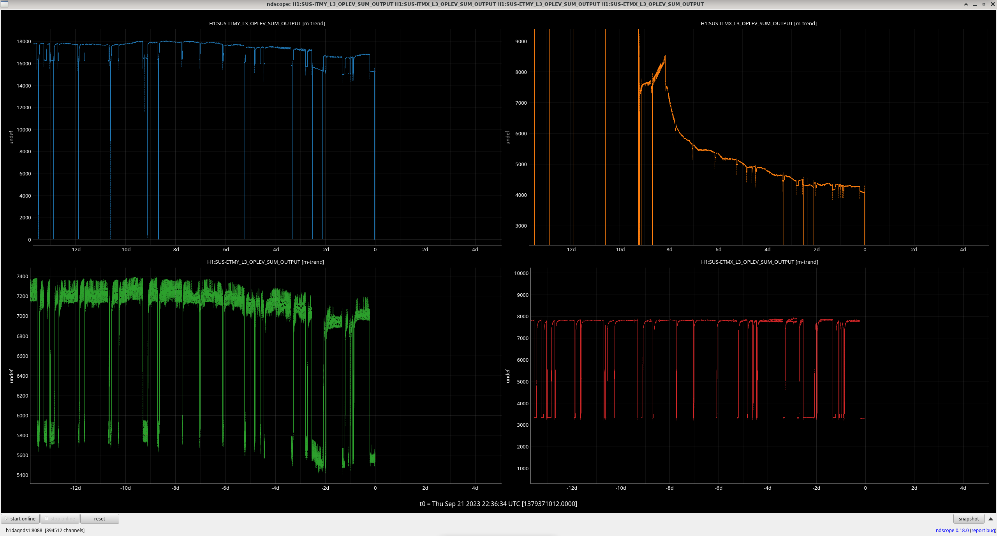Open the ndscope 0.18.0 link
Viewport: 997px width, 536px height.
(952, 530)
